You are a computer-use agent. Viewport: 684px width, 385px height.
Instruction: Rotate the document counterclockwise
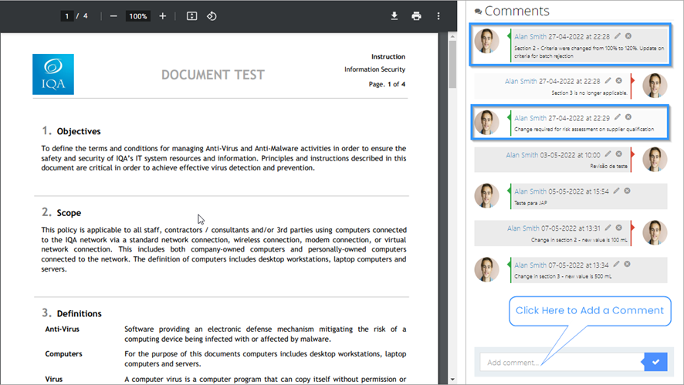[x=212, y=16]
